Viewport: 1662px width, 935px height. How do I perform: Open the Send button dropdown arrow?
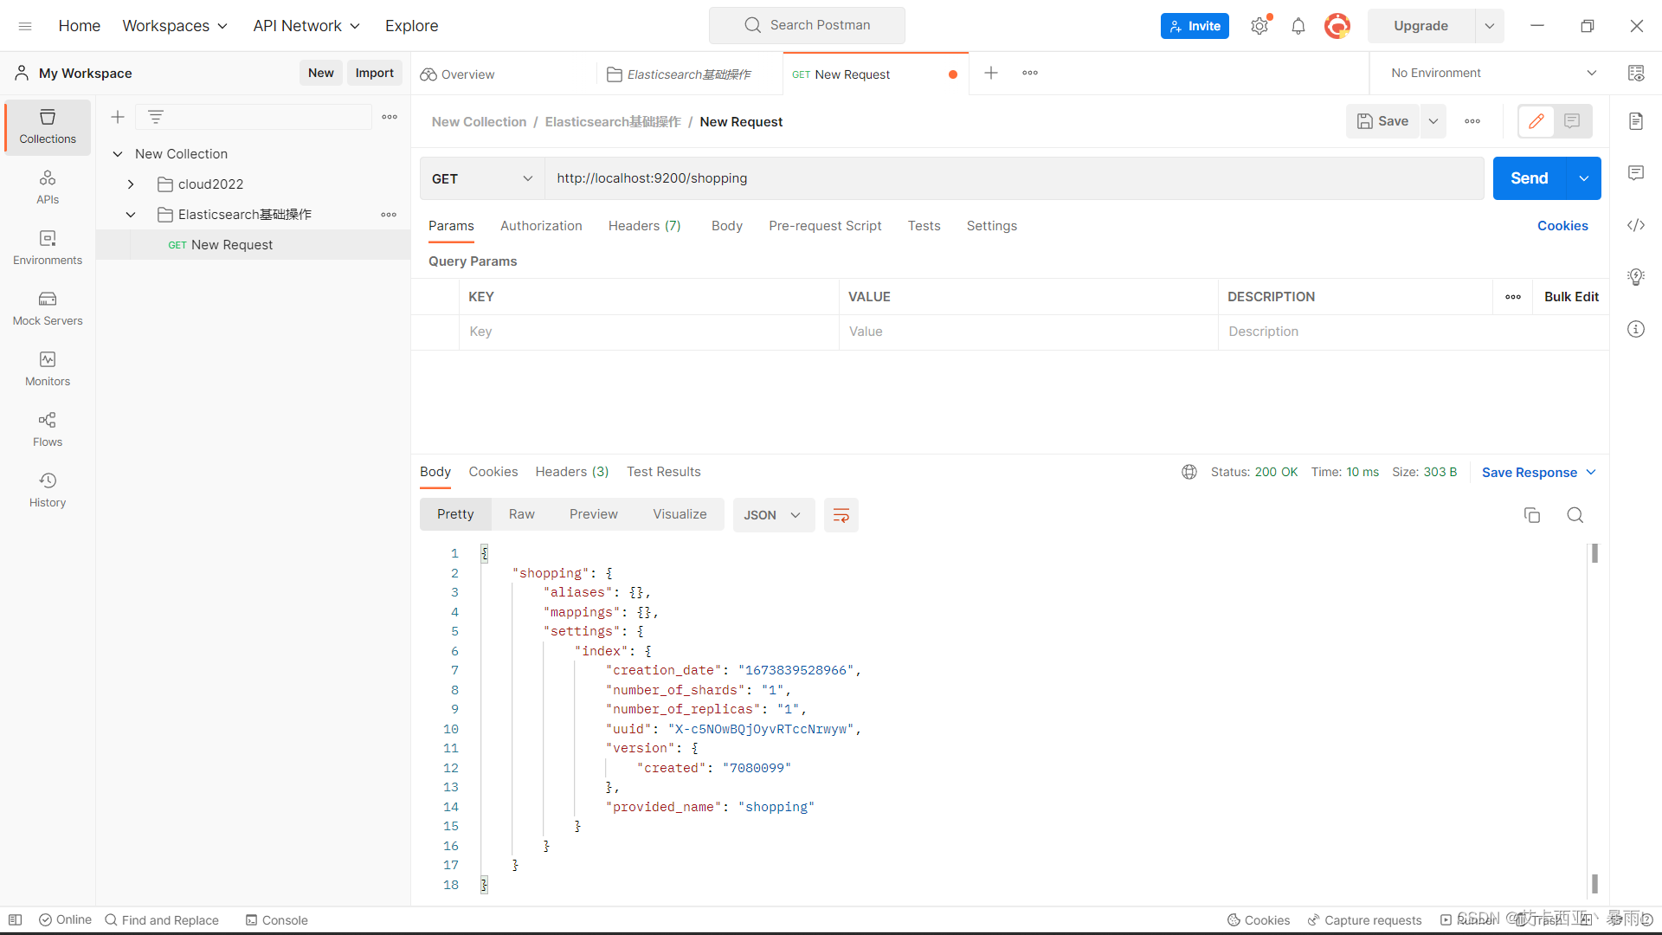coord(1583,178)
